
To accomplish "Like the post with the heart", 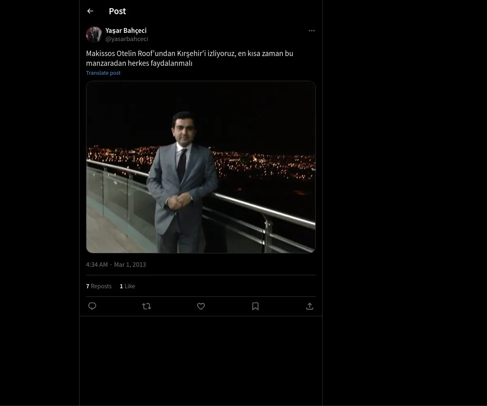I will 201,306.
